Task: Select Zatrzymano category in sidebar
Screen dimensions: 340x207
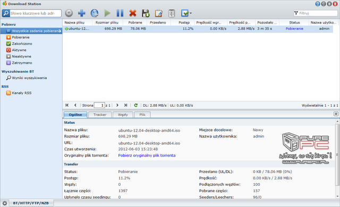Action: (x=22, y=63)
